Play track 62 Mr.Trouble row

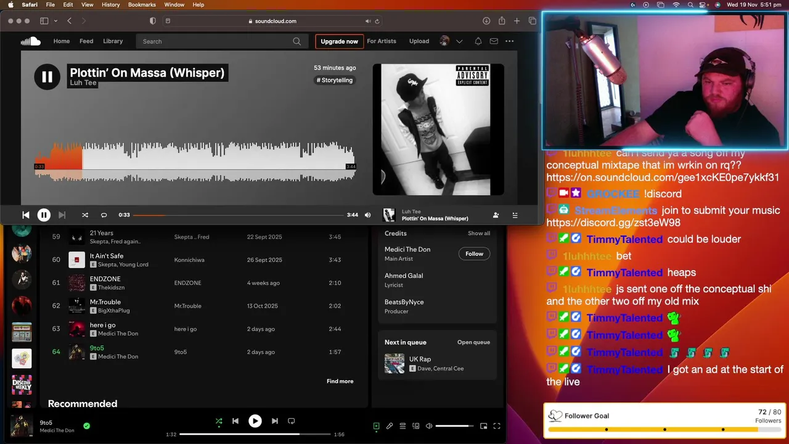[203, 306]
